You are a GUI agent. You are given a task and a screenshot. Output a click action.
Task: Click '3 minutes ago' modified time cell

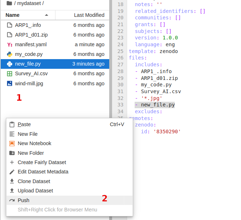(88, 64)
